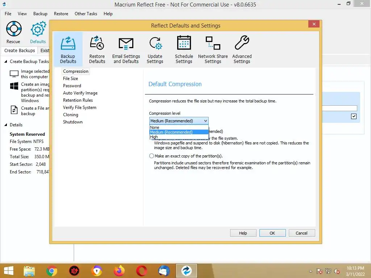This screenshot has height=278, width=371.
Task: Click the Macrium Reflect taskbar icon
Action: (187, 271)
